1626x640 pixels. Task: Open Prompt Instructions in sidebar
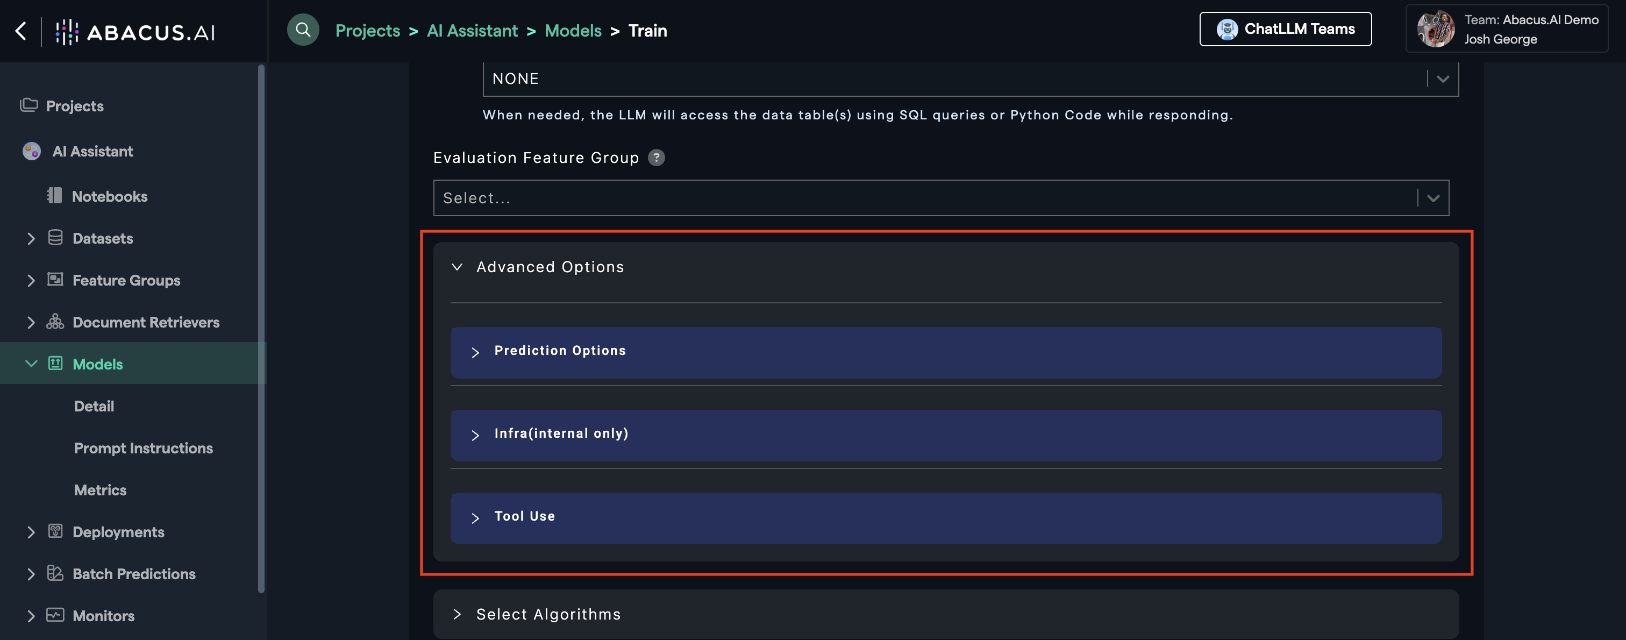[143, 448]
